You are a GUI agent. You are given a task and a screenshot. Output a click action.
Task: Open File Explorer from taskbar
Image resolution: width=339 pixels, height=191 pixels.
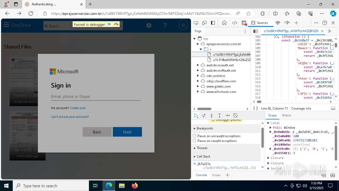coord(122,186)
